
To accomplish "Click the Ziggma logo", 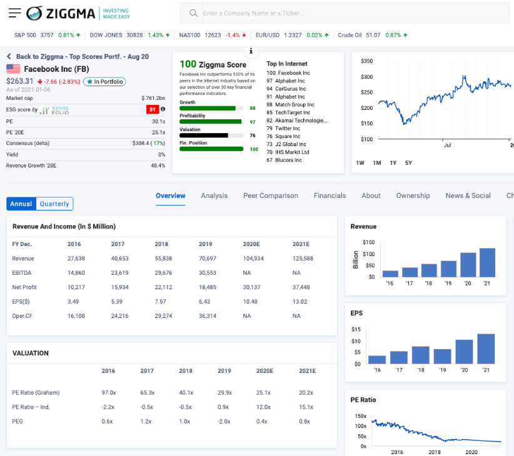I will click(x=78, y=13).
